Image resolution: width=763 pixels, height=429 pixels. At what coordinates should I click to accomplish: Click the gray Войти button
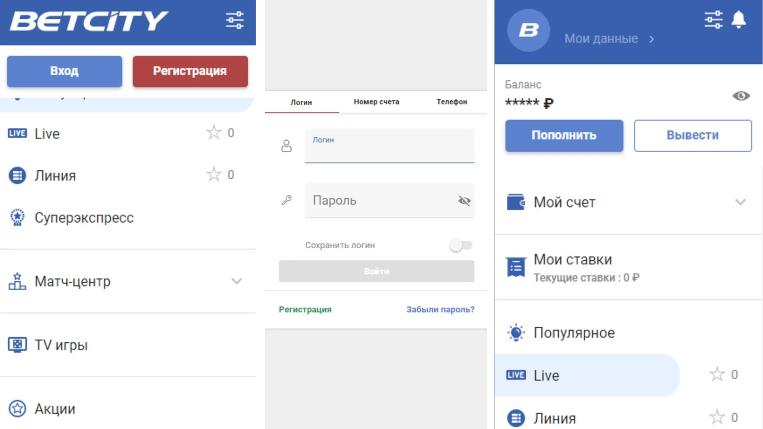coord(376,271)
